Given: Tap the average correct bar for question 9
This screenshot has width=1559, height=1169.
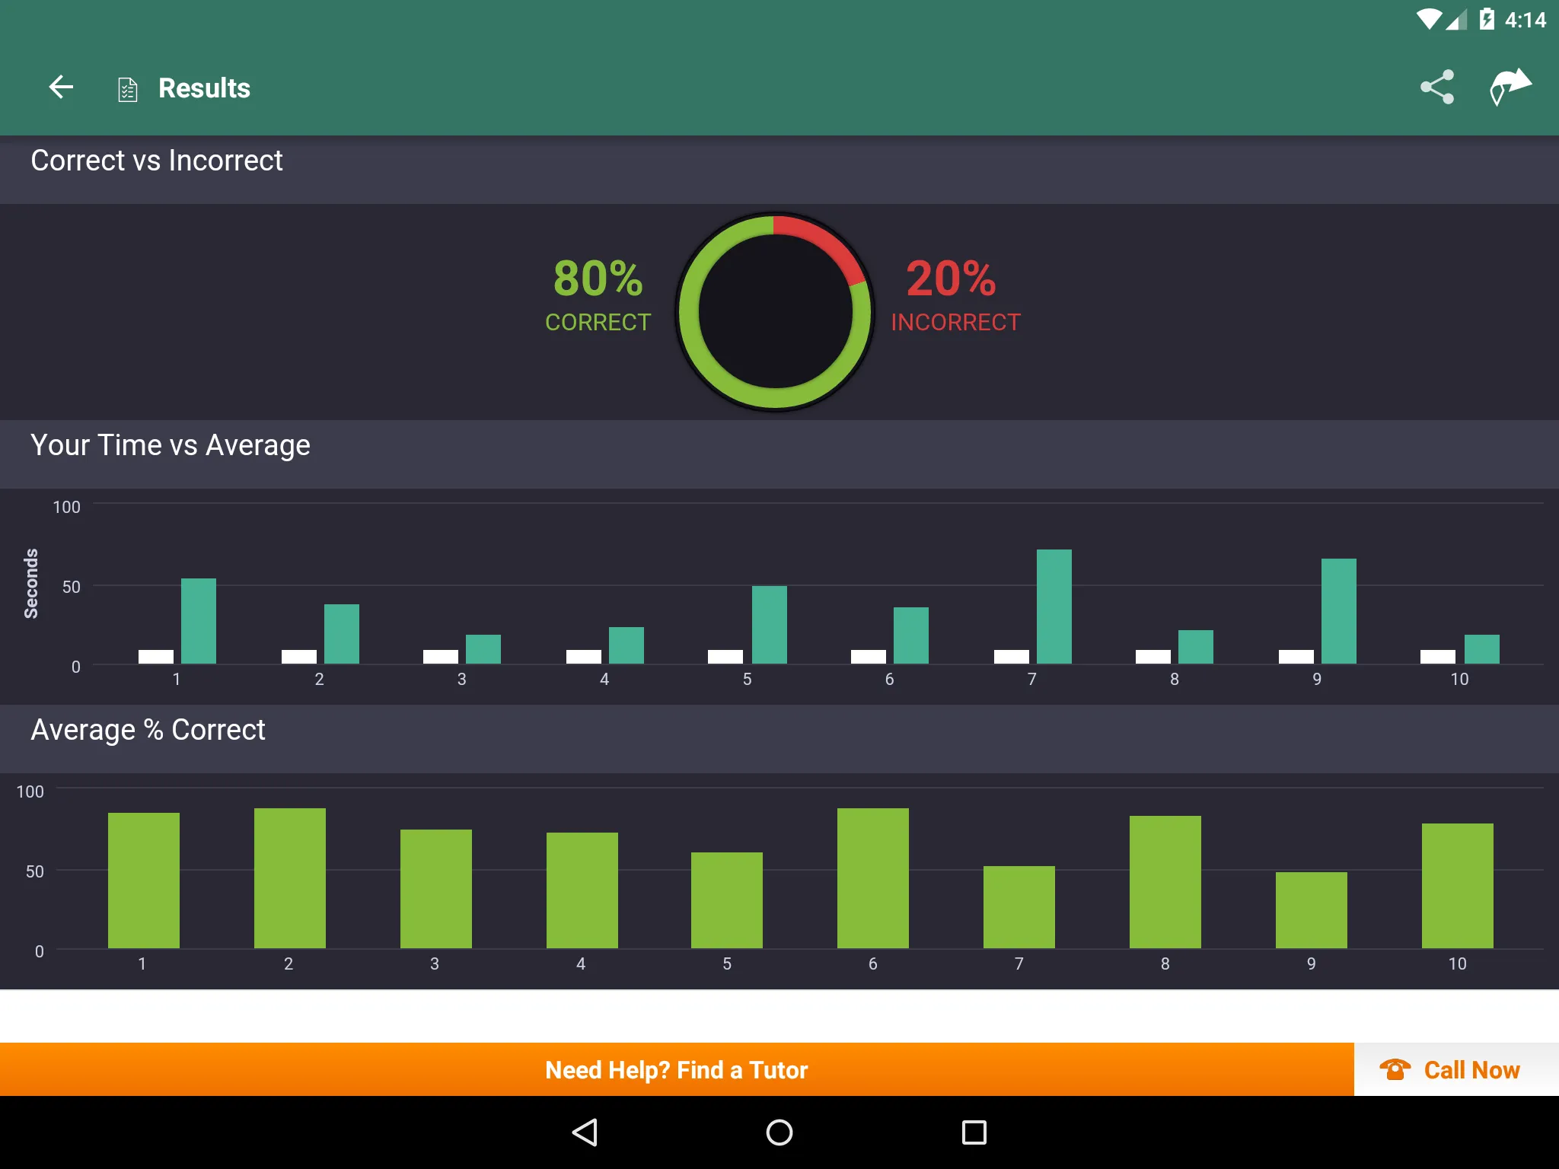Looking at the screenshot, I should tap(1311, 910).
